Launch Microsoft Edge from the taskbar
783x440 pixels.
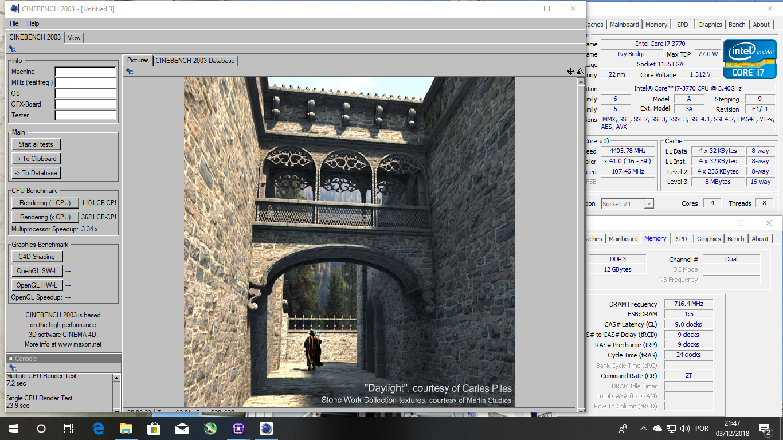click(98, 428)
